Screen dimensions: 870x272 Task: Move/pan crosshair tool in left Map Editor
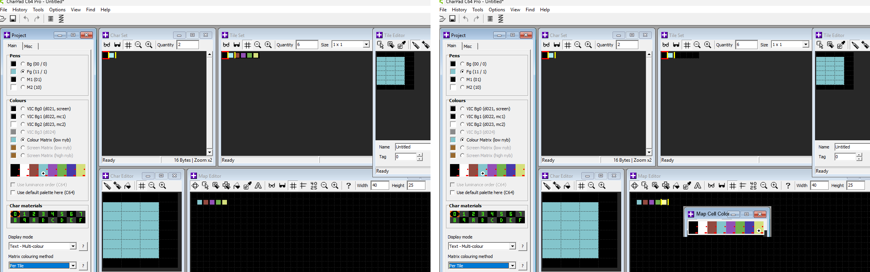tap(195, 185)
